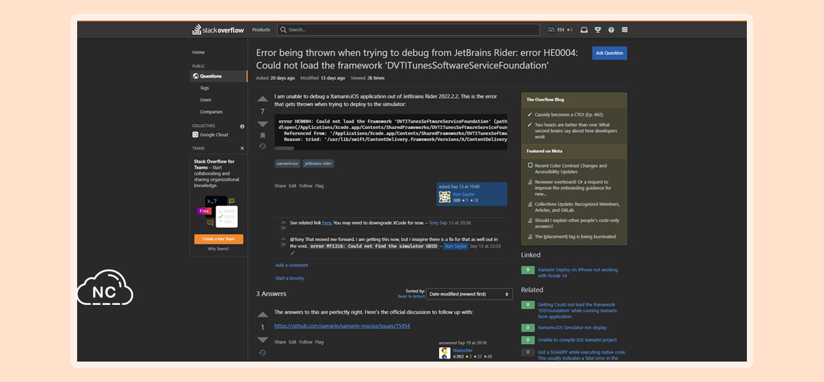Open the user profile with 151 reputation
Image resolution: width=824 pixels, height=382 pixels.
tap(560, 30)
